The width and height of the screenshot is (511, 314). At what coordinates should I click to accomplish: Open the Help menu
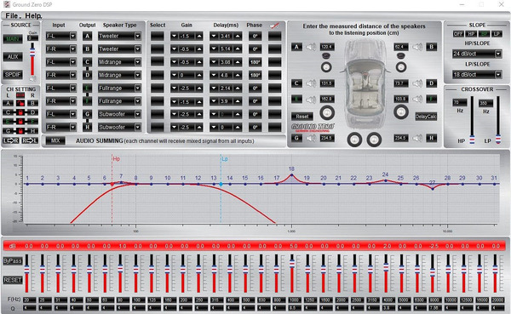[33, 15]
